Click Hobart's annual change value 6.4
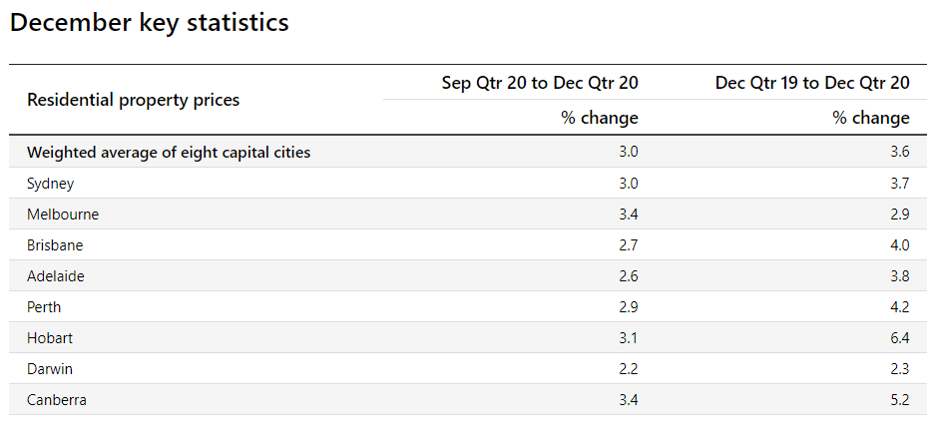The image size is (937, 442). (899, 338)
